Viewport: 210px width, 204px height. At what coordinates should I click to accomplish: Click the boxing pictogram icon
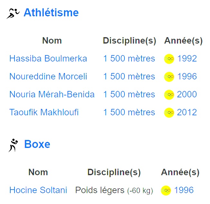[x=13, y=145]
